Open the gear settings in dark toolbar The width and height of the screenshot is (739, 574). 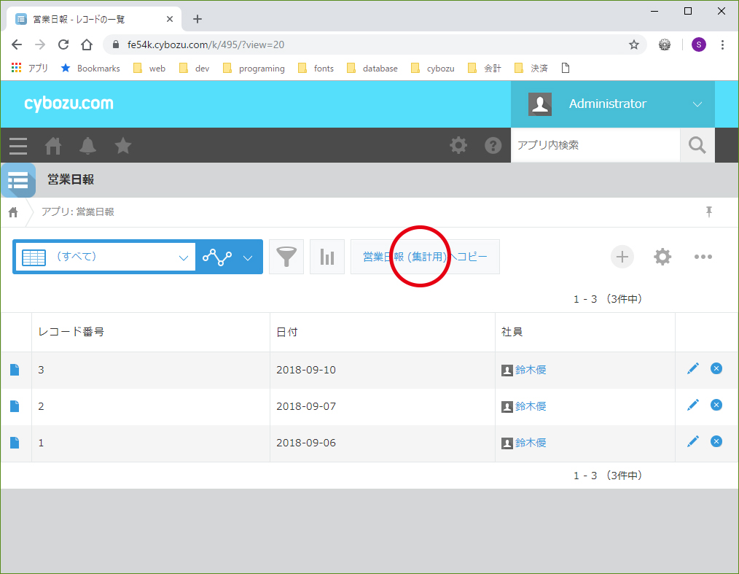(458, 145)
